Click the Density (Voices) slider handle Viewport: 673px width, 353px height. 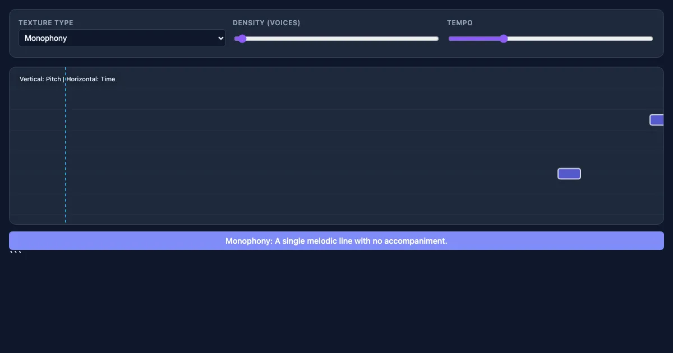[242, 39]
